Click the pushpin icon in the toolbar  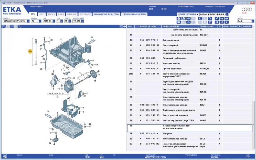click(x=217, y=18)
